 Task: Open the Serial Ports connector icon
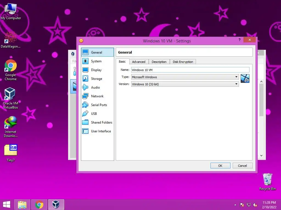coord(85,105)
